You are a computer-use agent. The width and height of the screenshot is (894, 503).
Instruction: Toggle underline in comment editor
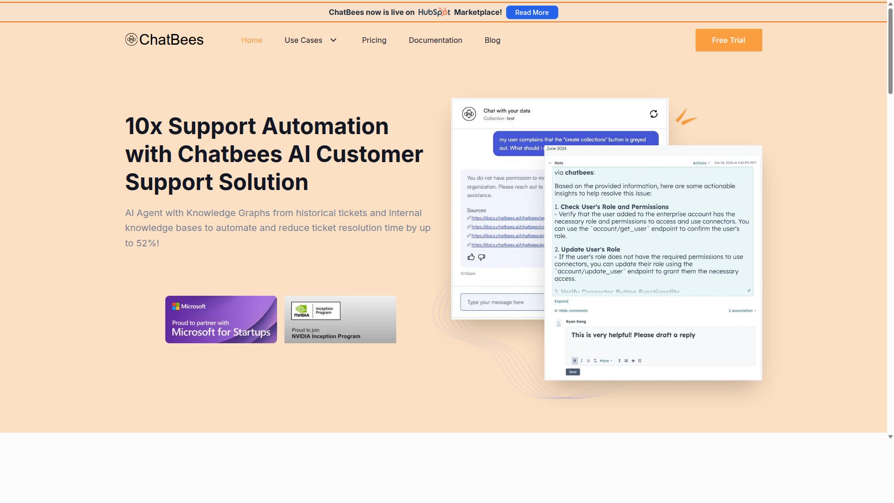click(x=588, y=360)
